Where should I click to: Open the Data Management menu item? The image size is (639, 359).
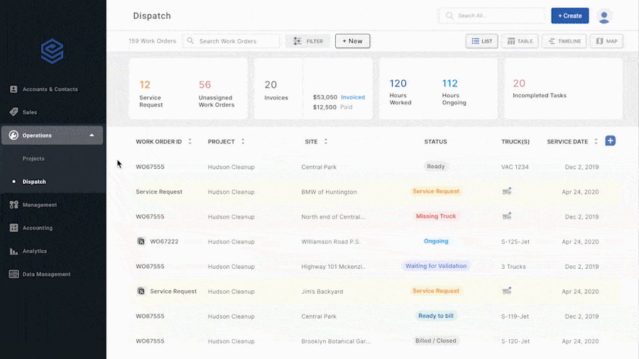[46, 275]
